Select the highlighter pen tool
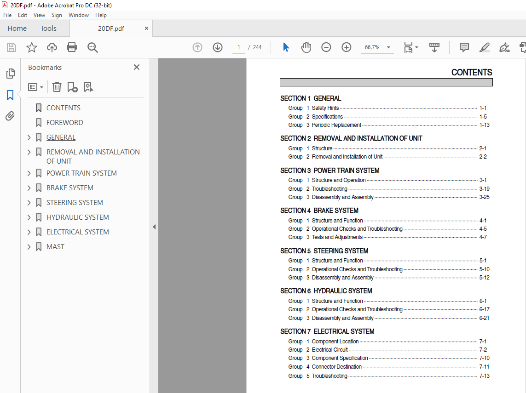 485,47
